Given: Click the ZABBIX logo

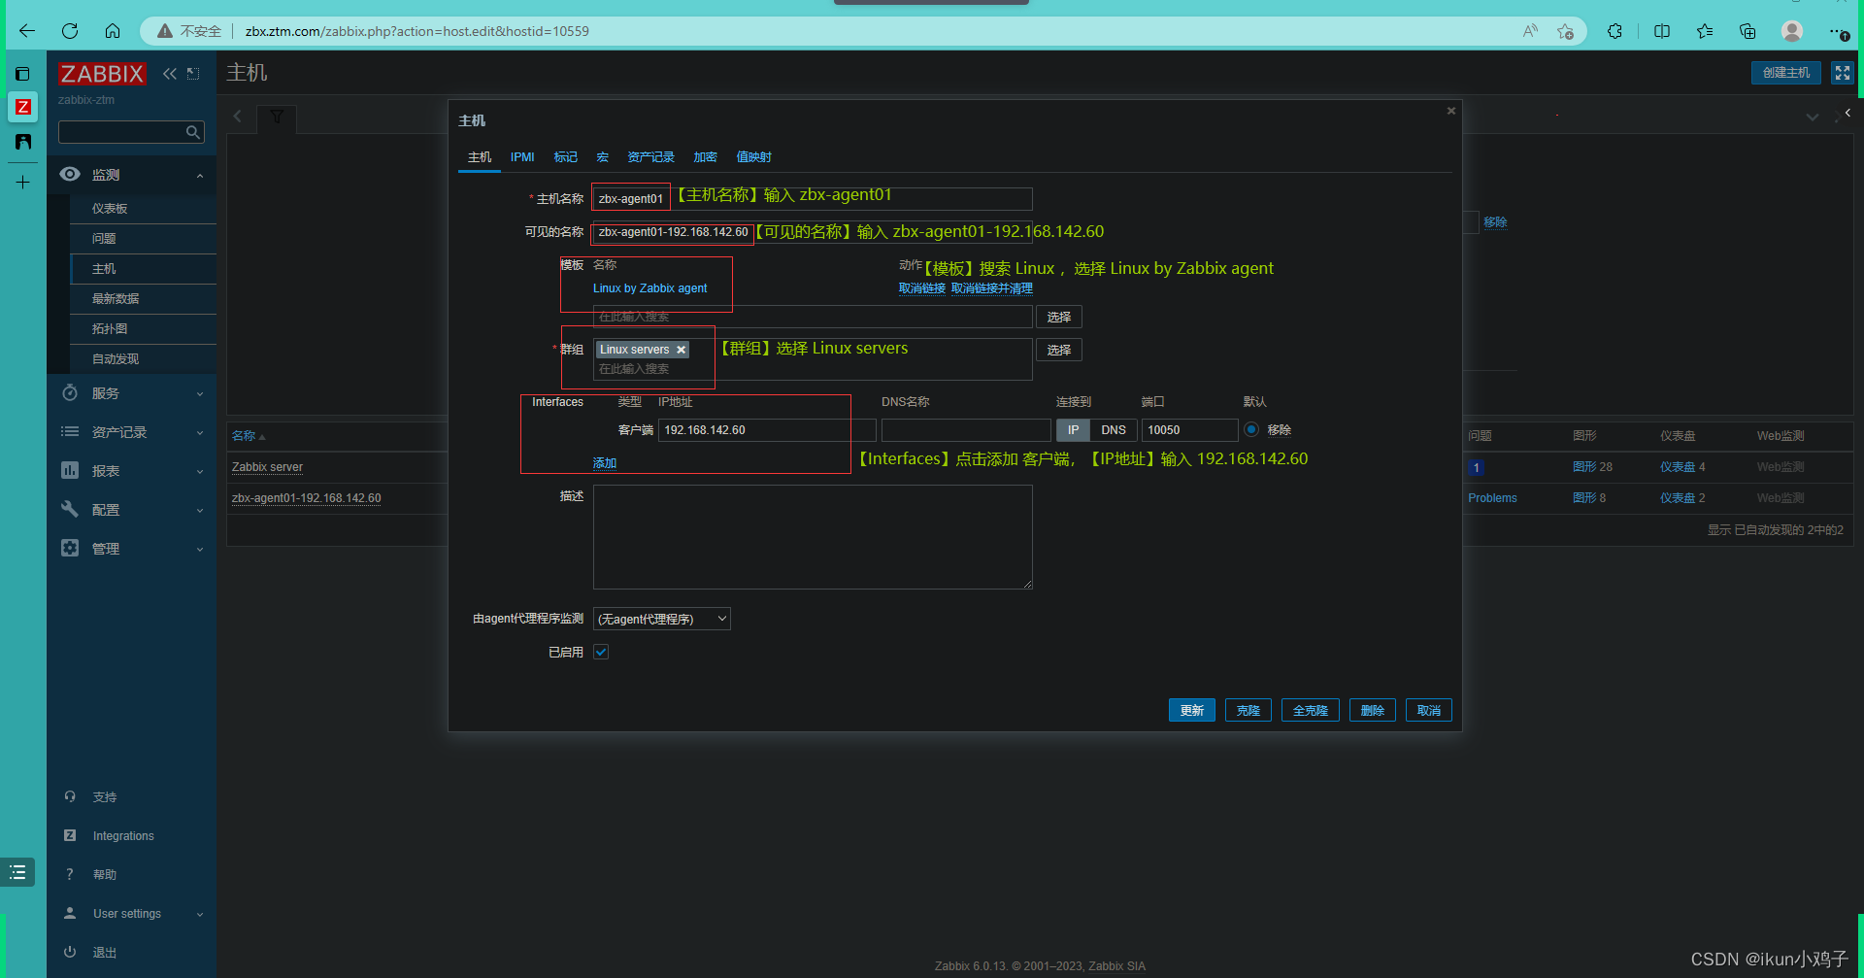Looking at the screenshot, I should [102, 74].
